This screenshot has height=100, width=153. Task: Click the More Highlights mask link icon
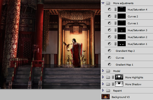pos(113,77)
